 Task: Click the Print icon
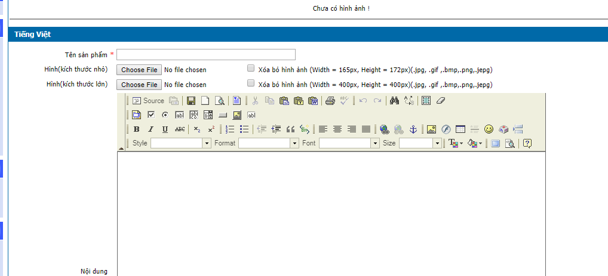click(x=330, y=101)
